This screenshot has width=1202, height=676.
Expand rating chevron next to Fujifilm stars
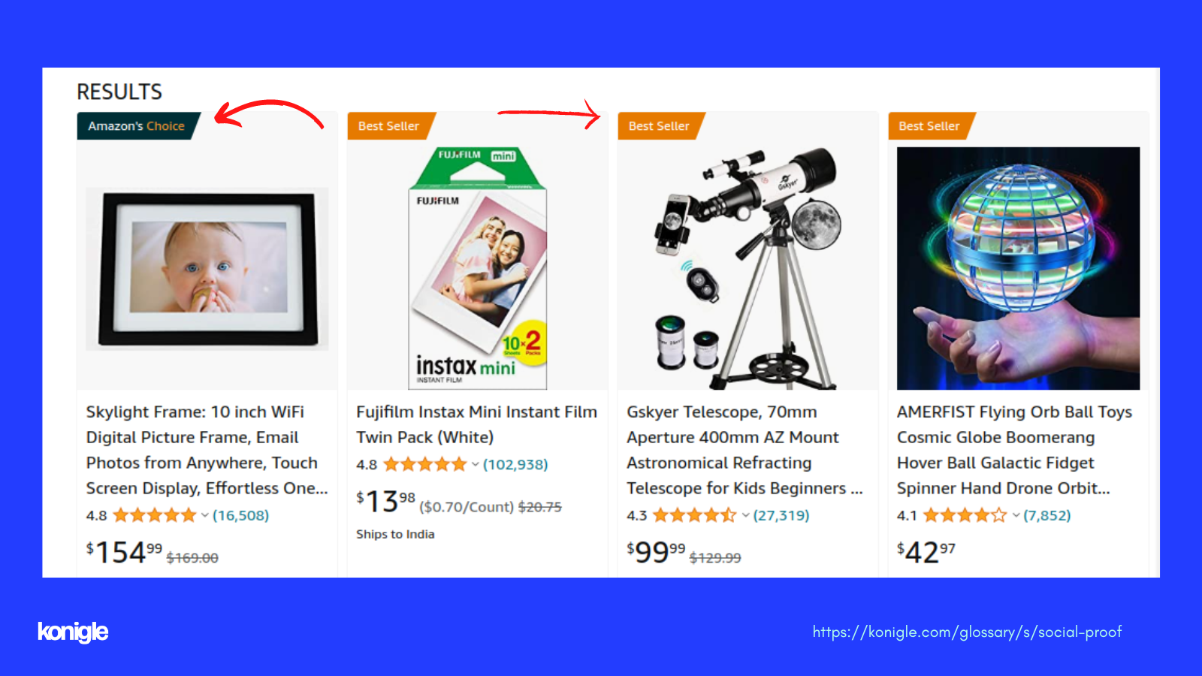475,465
